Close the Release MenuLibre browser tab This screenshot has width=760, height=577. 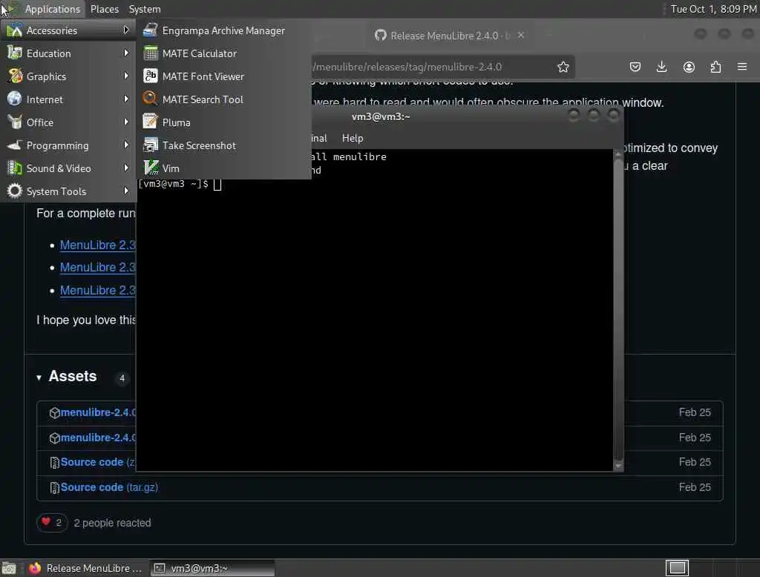[x=521, y=35]
